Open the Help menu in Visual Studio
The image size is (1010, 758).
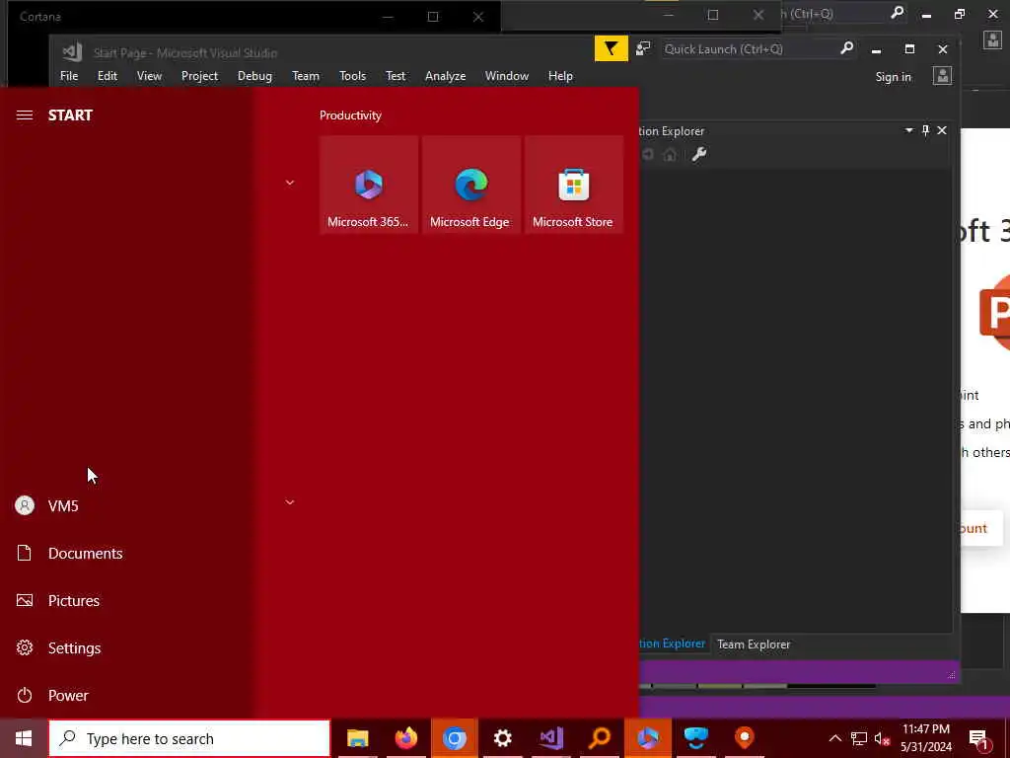click(560, 76)
